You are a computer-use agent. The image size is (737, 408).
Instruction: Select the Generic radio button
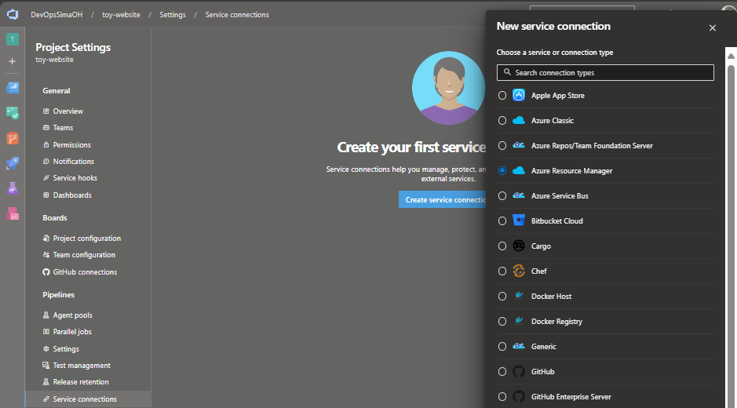pyautogui.click(x=502, y=347)
